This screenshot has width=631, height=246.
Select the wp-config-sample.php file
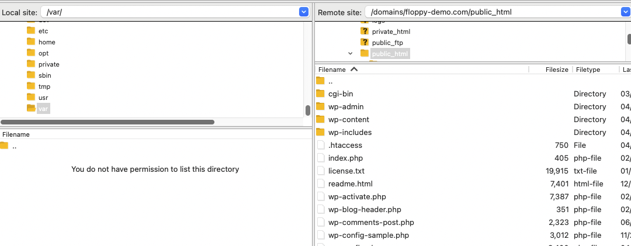pos(368,235)
